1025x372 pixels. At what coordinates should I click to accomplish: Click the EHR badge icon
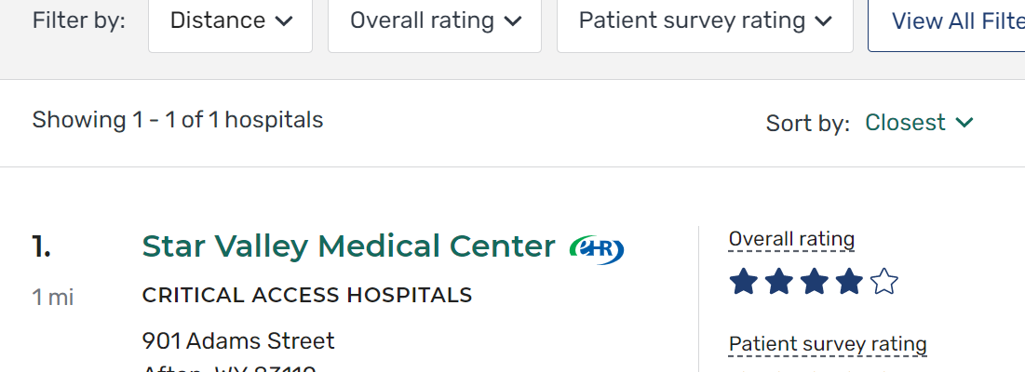coord(596,248)
